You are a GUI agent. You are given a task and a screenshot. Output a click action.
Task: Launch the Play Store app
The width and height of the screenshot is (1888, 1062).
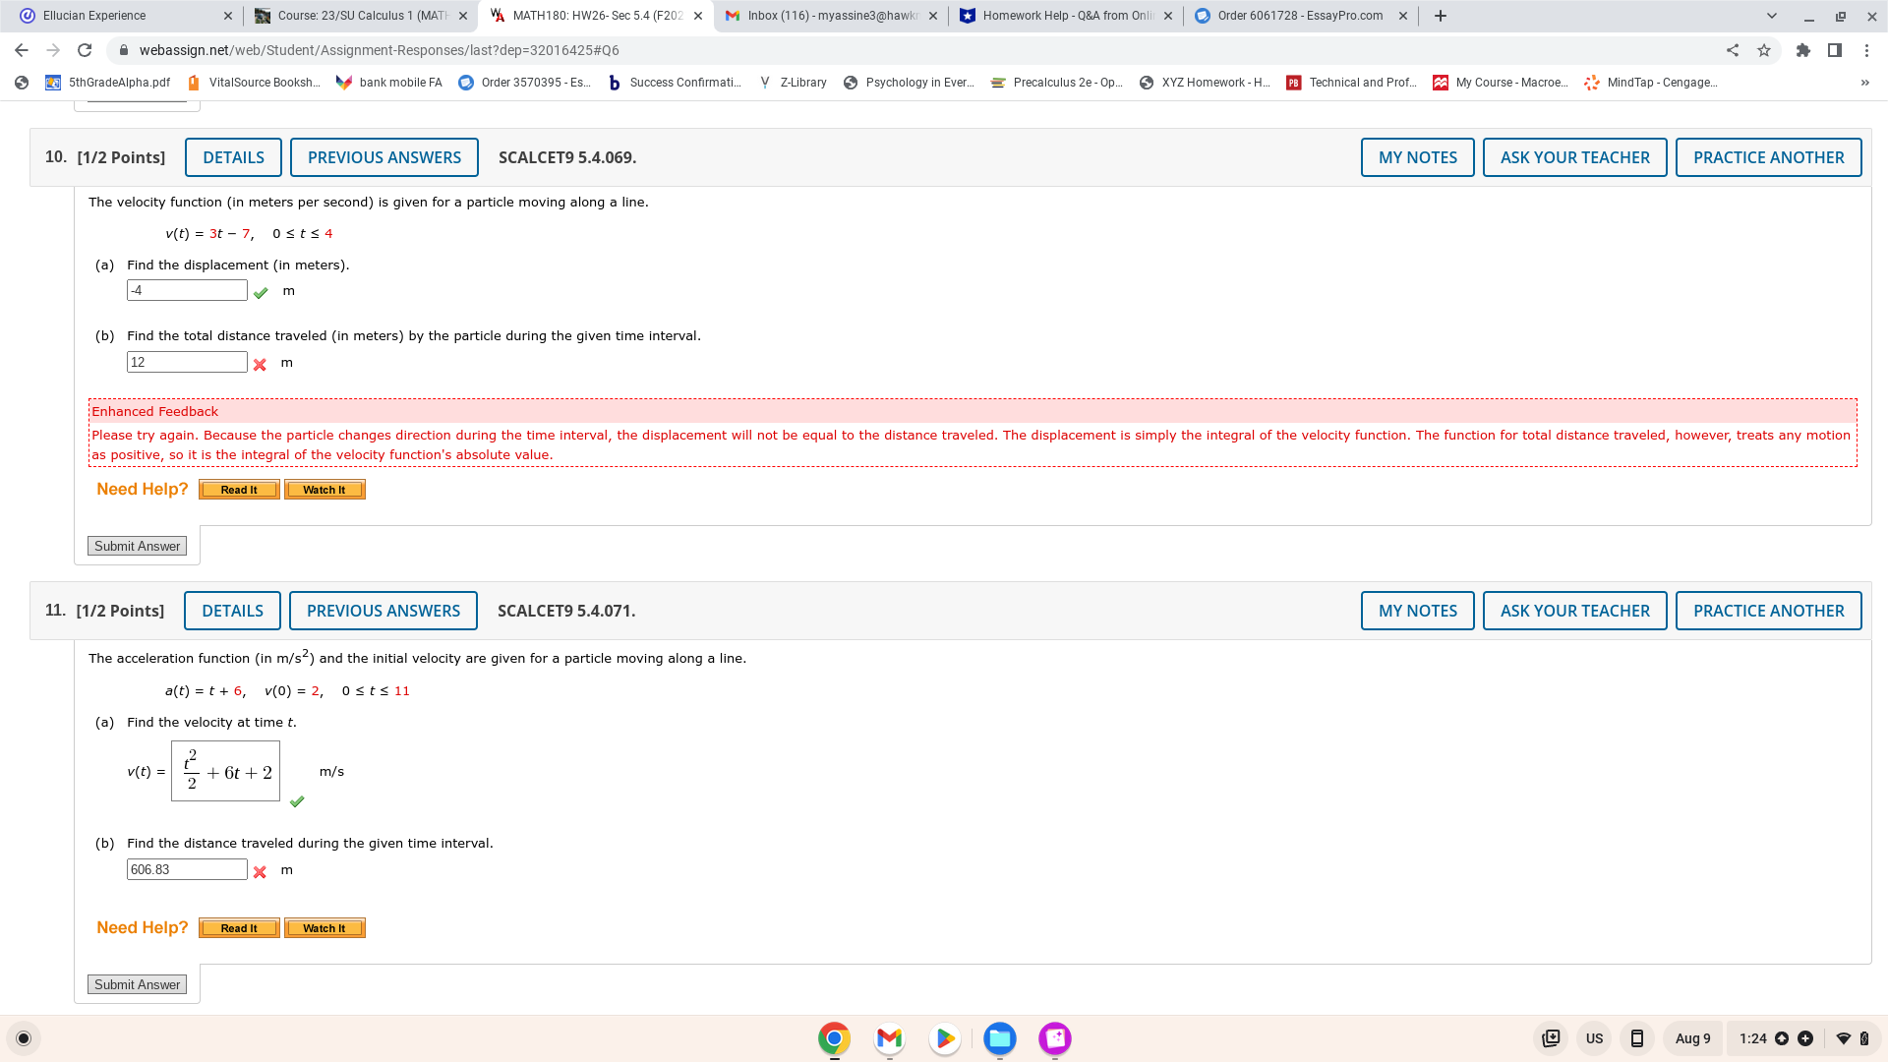[944, 1038]
